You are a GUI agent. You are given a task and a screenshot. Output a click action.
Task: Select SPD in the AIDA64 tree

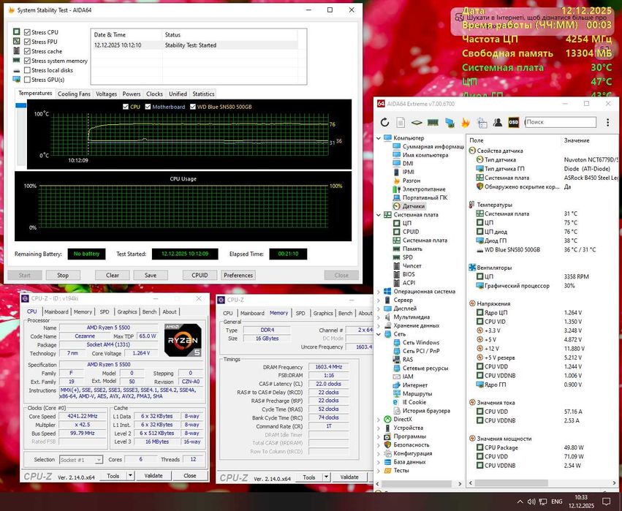point(407,257)
